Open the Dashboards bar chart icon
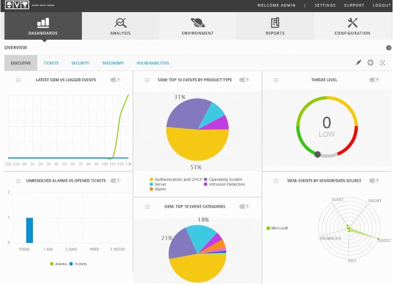 [43, 22]
